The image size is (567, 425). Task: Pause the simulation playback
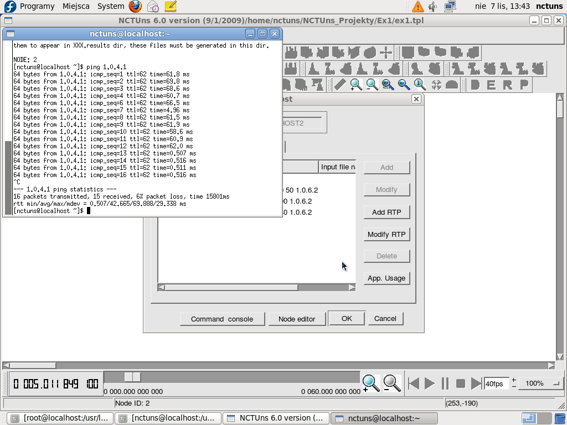(x=445, y=383)
